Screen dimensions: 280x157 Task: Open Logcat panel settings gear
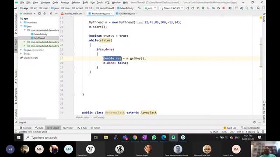pos(255,122)
